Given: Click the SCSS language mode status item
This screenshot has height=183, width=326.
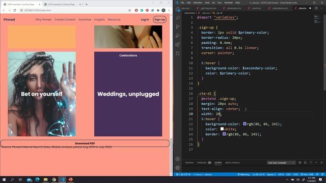Looking at the screenshot, I should (x=295, y=174).
